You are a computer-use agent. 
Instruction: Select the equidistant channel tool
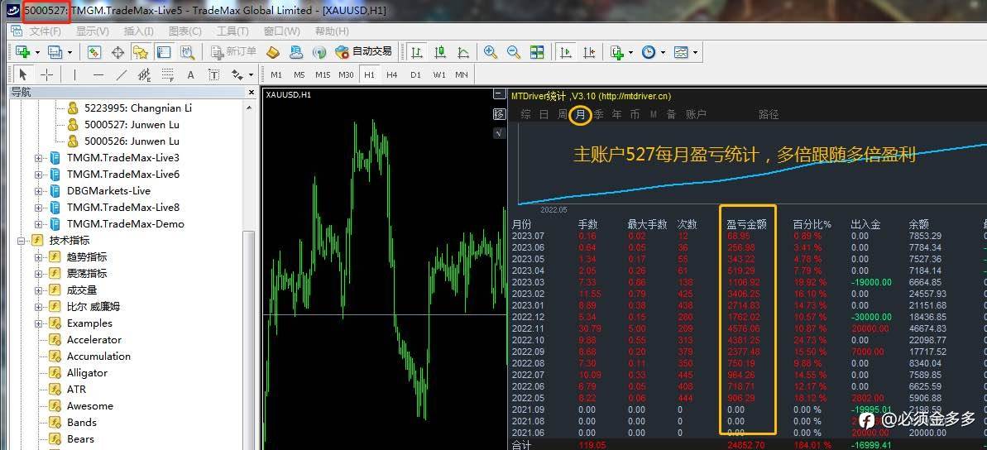pyautogui.click(x=144, y=75)
